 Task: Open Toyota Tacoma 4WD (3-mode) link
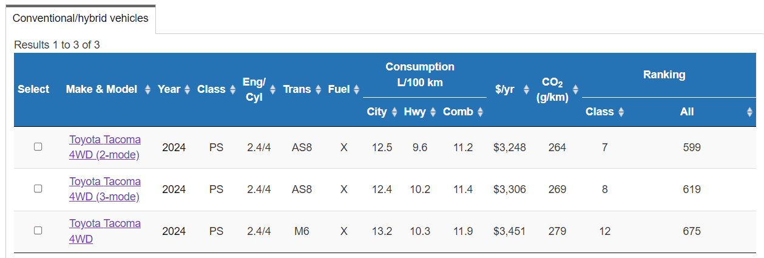[x=104, y=189]
